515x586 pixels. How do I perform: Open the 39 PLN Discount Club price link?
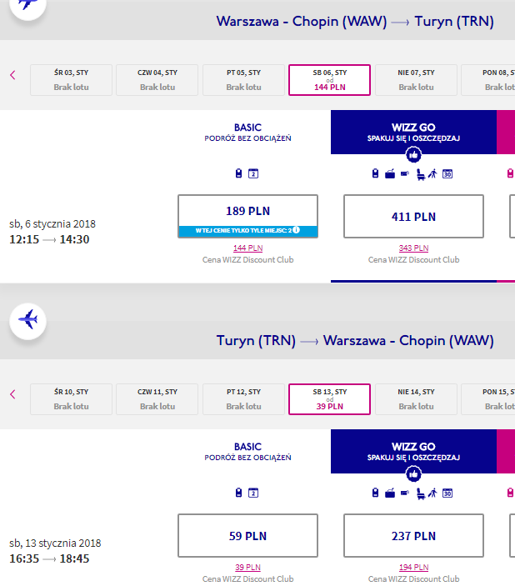pos(247,567)
